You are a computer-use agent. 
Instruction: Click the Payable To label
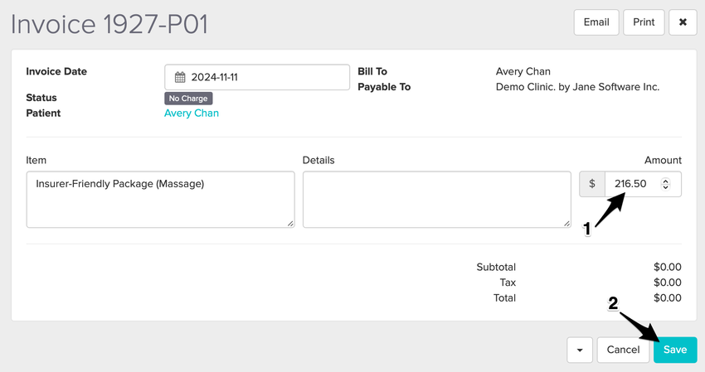click(384, 87)
